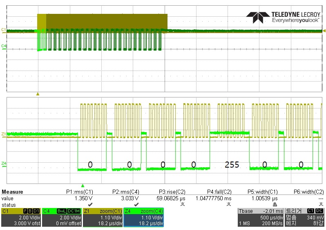Click the trigger level arrow at right grid edge
326x230 pixels.
324,31
